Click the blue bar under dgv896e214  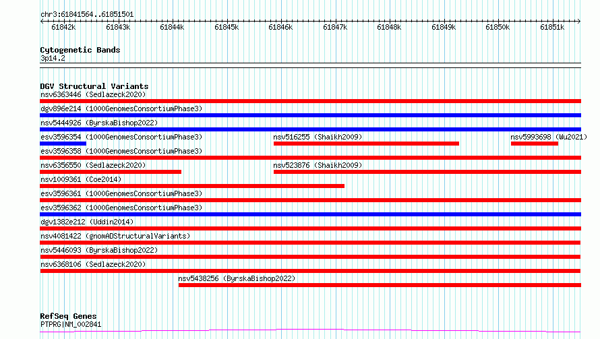click(310, 115)
